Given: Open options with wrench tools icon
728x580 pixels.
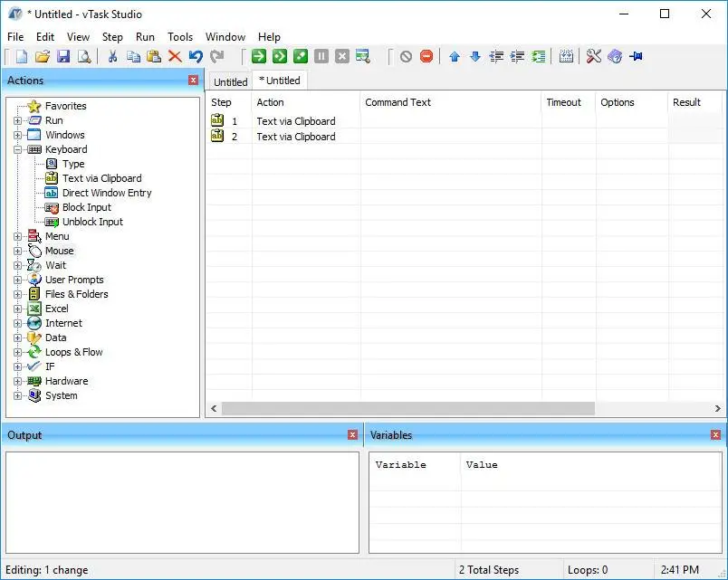Looking at the screenshot, I should pos(593,57).
